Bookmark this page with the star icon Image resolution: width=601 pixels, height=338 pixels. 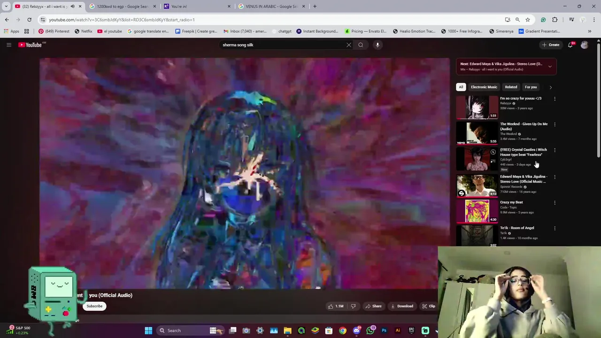pyautogui.click(x=528, y=20)
